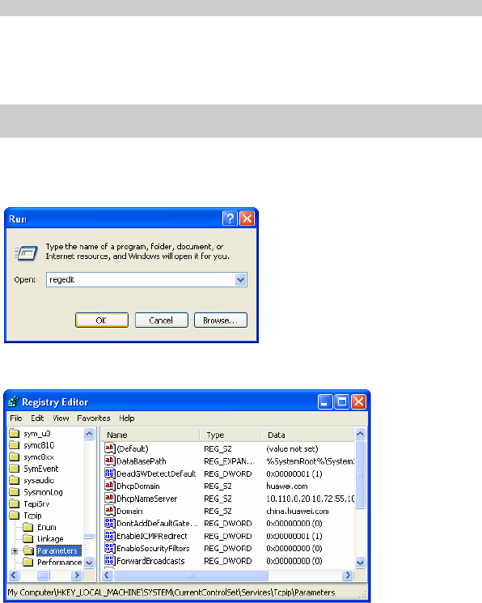Click the EnableICMPRedirect DWORD icon
The height and width of the screenshot is (603, 482).
(x=109, y=535)
